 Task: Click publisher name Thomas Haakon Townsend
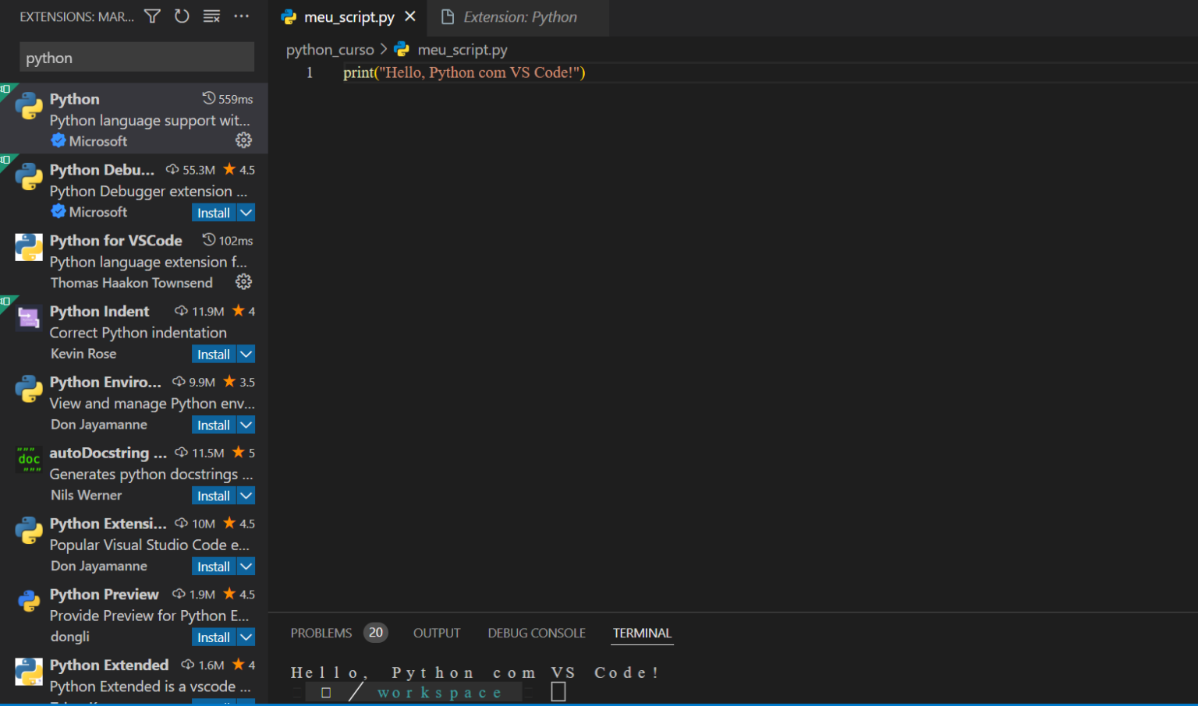[132, 283]
